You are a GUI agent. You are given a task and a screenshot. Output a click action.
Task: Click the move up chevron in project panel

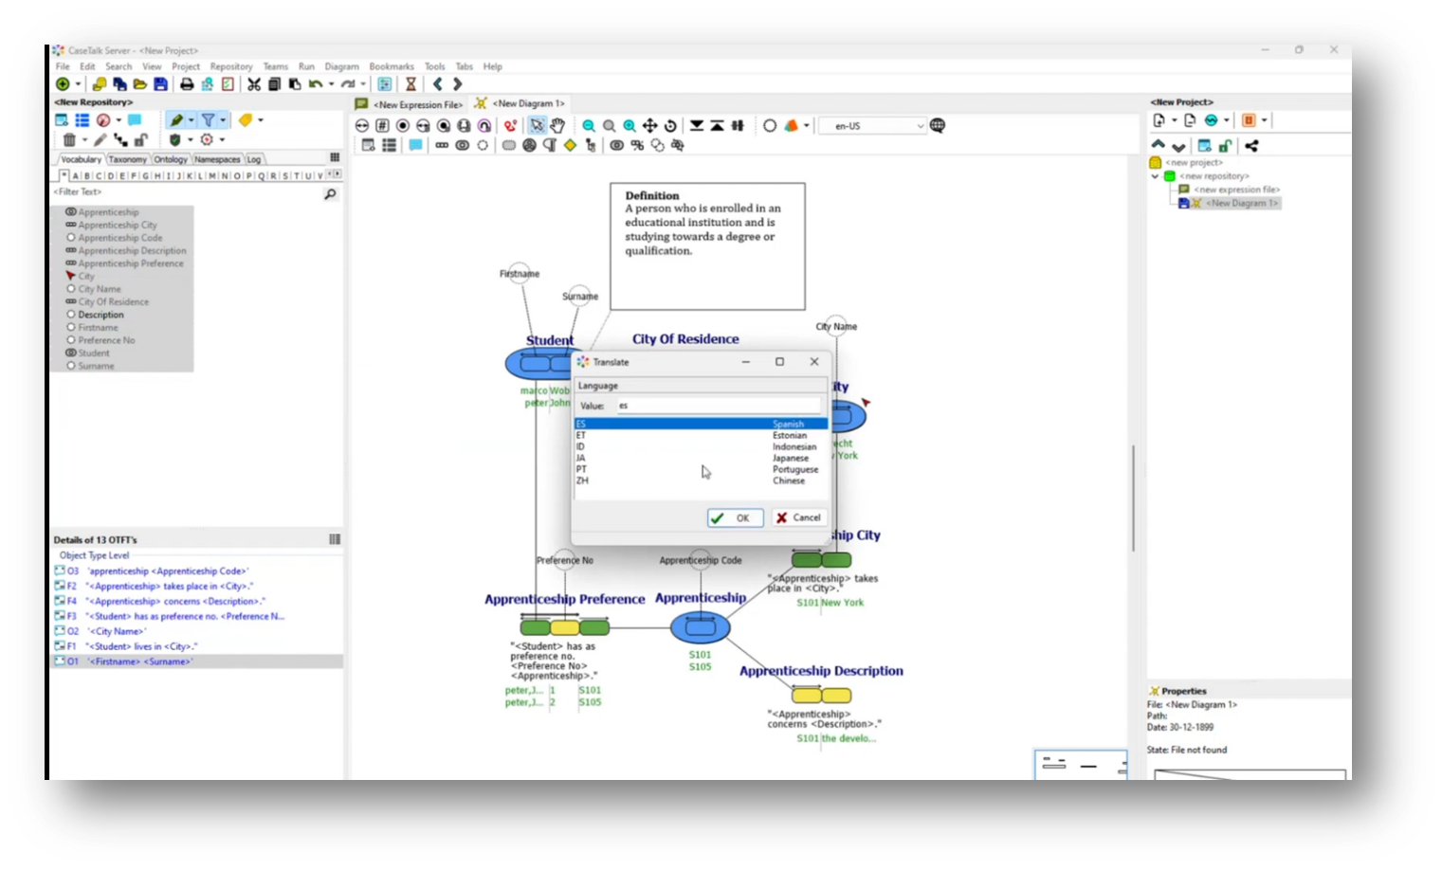coord(1158,145)
